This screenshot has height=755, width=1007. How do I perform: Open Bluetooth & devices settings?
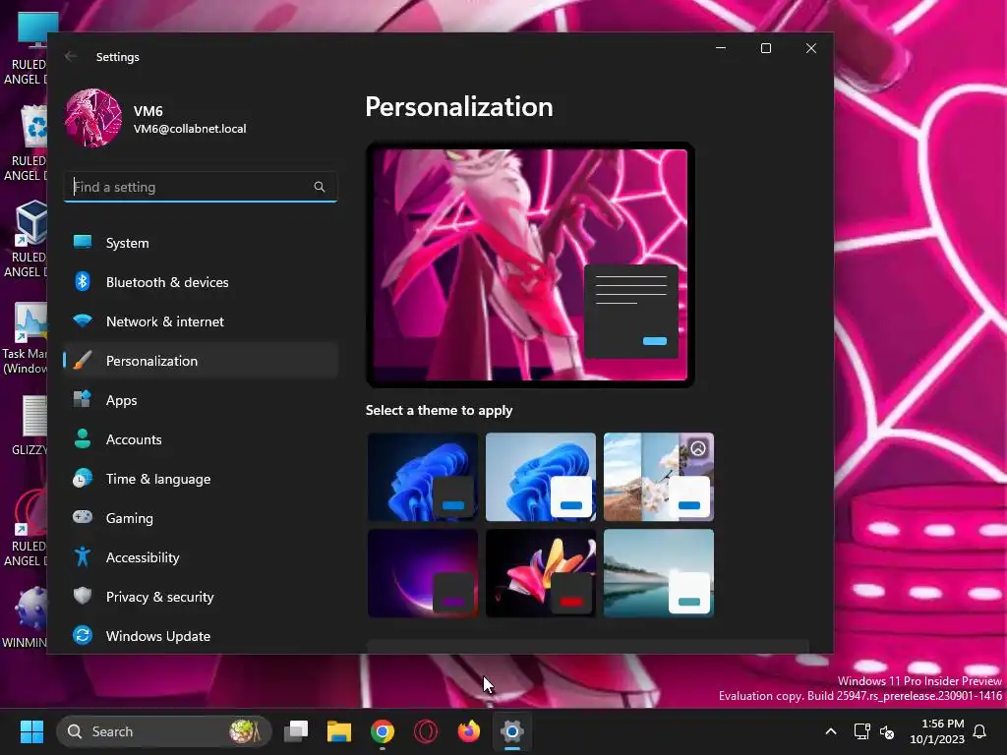pyautogui.click(x=201, y=282)
